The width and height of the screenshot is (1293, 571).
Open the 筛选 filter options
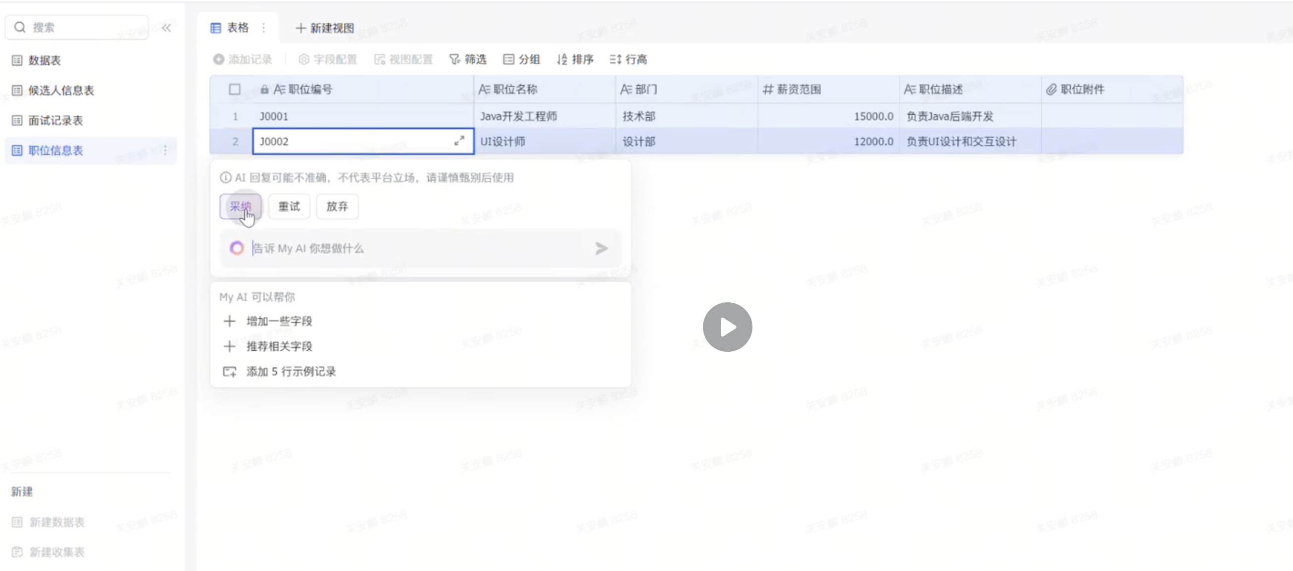tap(468, 59)
